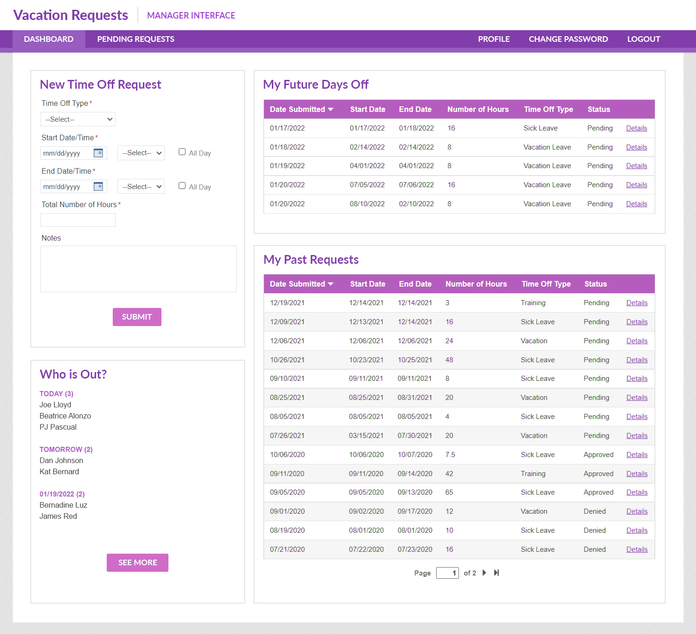Sort Future Days Off by Date Submitted arrow

tap(331, 110)
